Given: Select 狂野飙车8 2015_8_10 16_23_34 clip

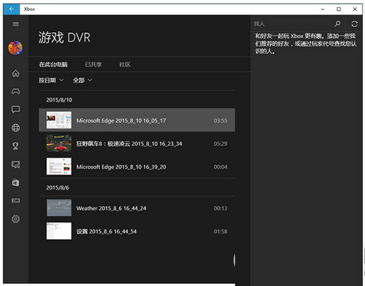Looking at the screenshot, I should click(x=137, y=144).
